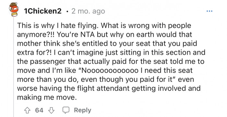Click the text "What is wrong with people"

pyautogui.click(x=146, y=26)
